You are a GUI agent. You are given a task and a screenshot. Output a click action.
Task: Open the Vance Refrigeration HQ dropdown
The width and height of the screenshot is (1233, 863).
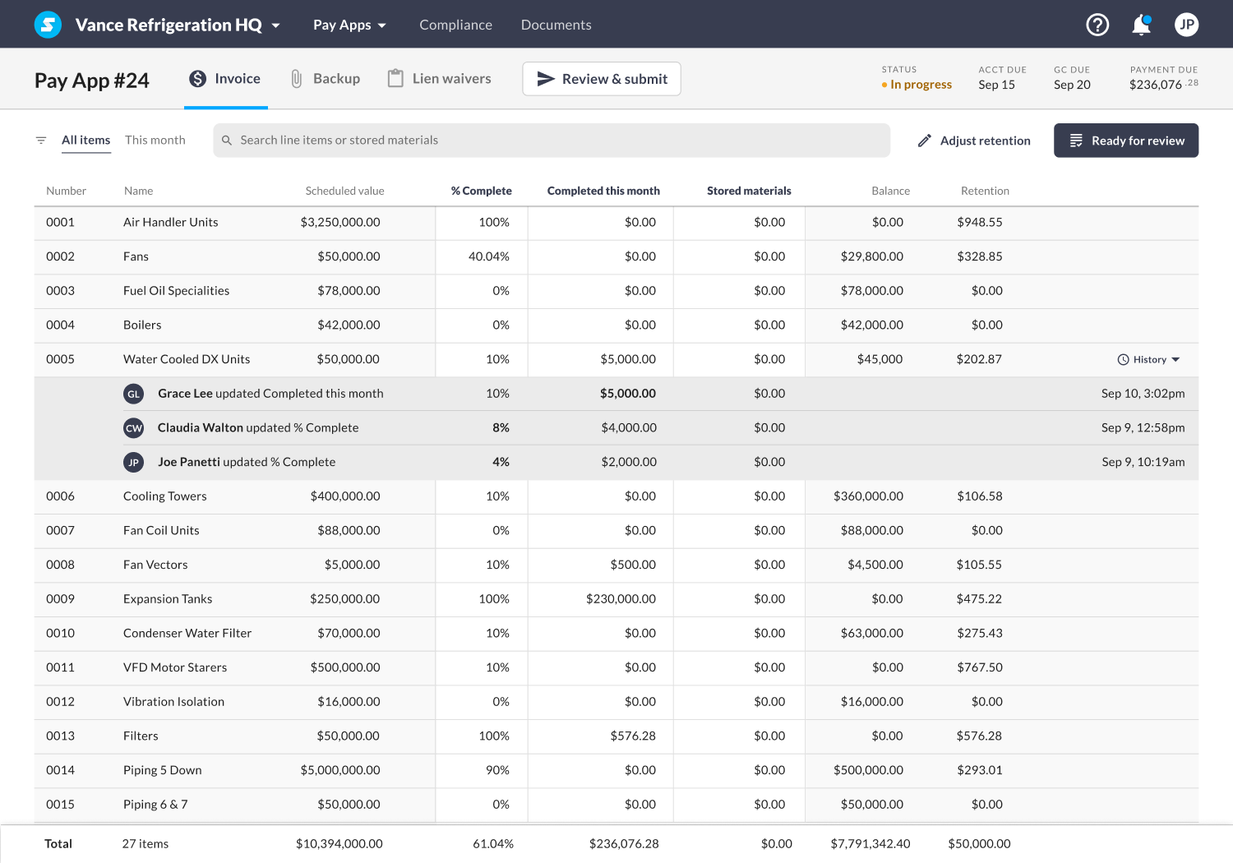pyautogui.click(x=176, y=25)
